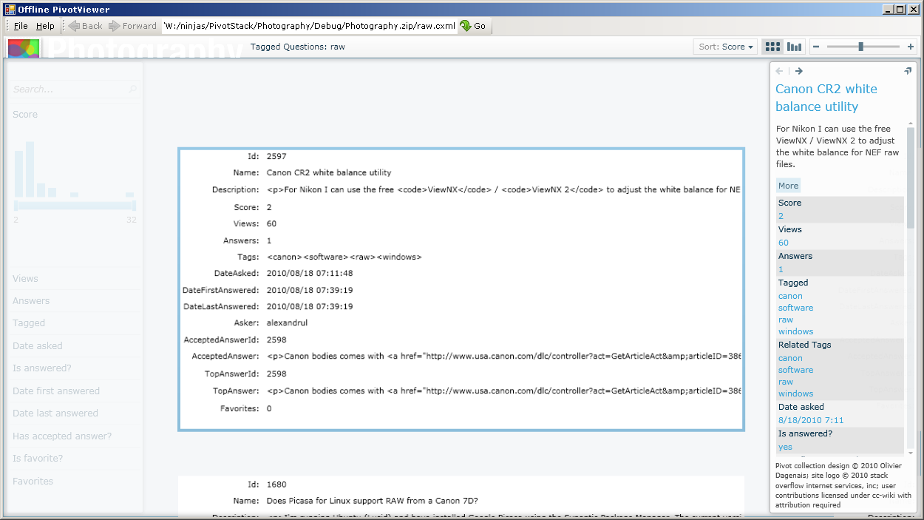This screenshot has height=520, width=924.
Task: Expand the Answers filter category
Action: pyautogui.click(x=31, y=301)
